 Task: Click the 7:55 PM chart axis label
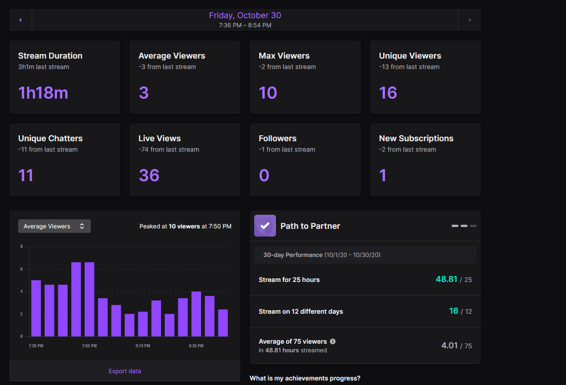tap(89, 346)
